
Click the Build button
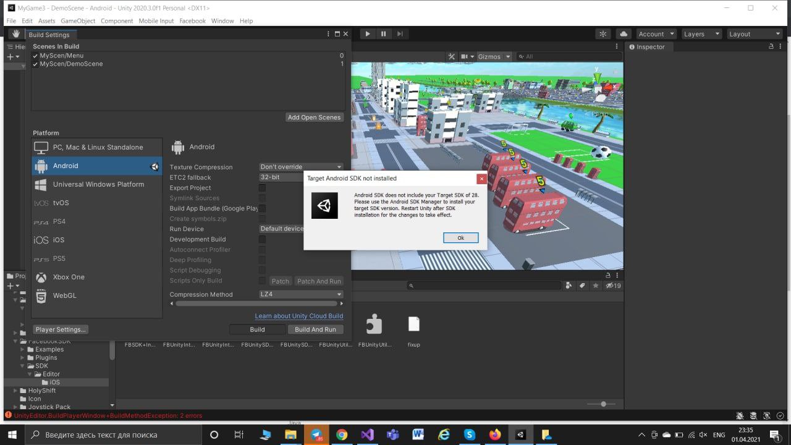[x=257, y=329]
